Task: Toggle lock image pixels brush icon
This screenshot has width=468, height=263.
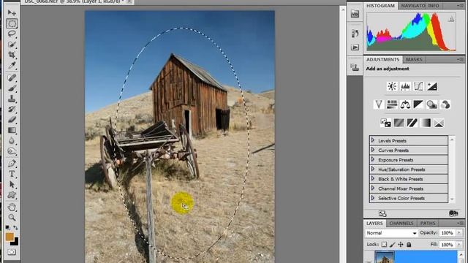Action: (393, 245)
